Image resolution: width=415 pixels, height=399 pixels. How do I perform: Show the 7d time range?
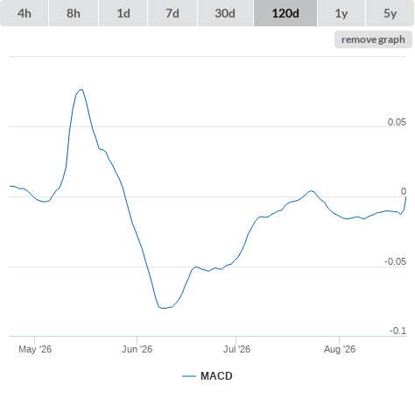tap(172, 13)
